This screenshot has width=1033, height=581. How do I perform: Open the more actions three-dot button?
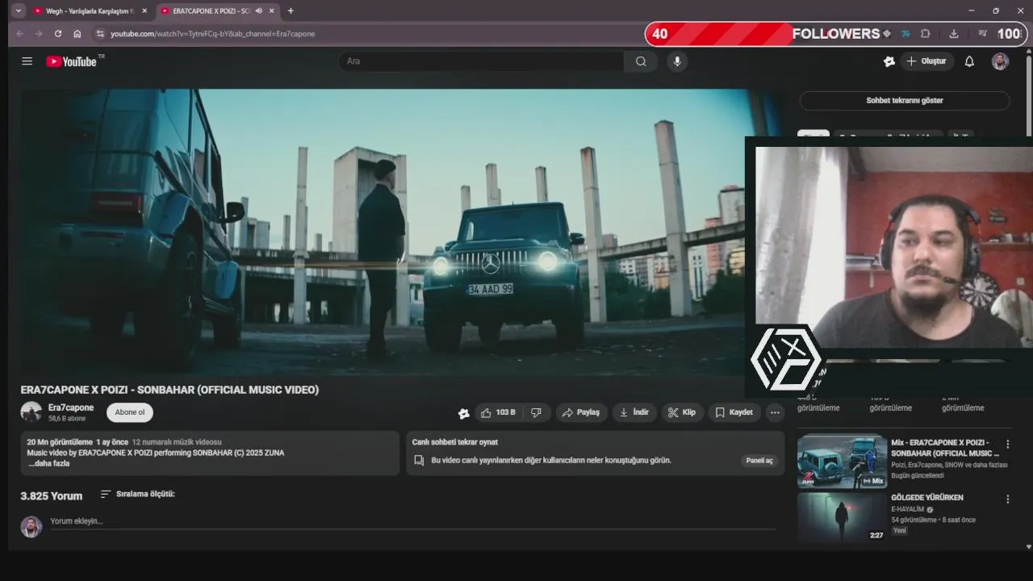point(775,412)
